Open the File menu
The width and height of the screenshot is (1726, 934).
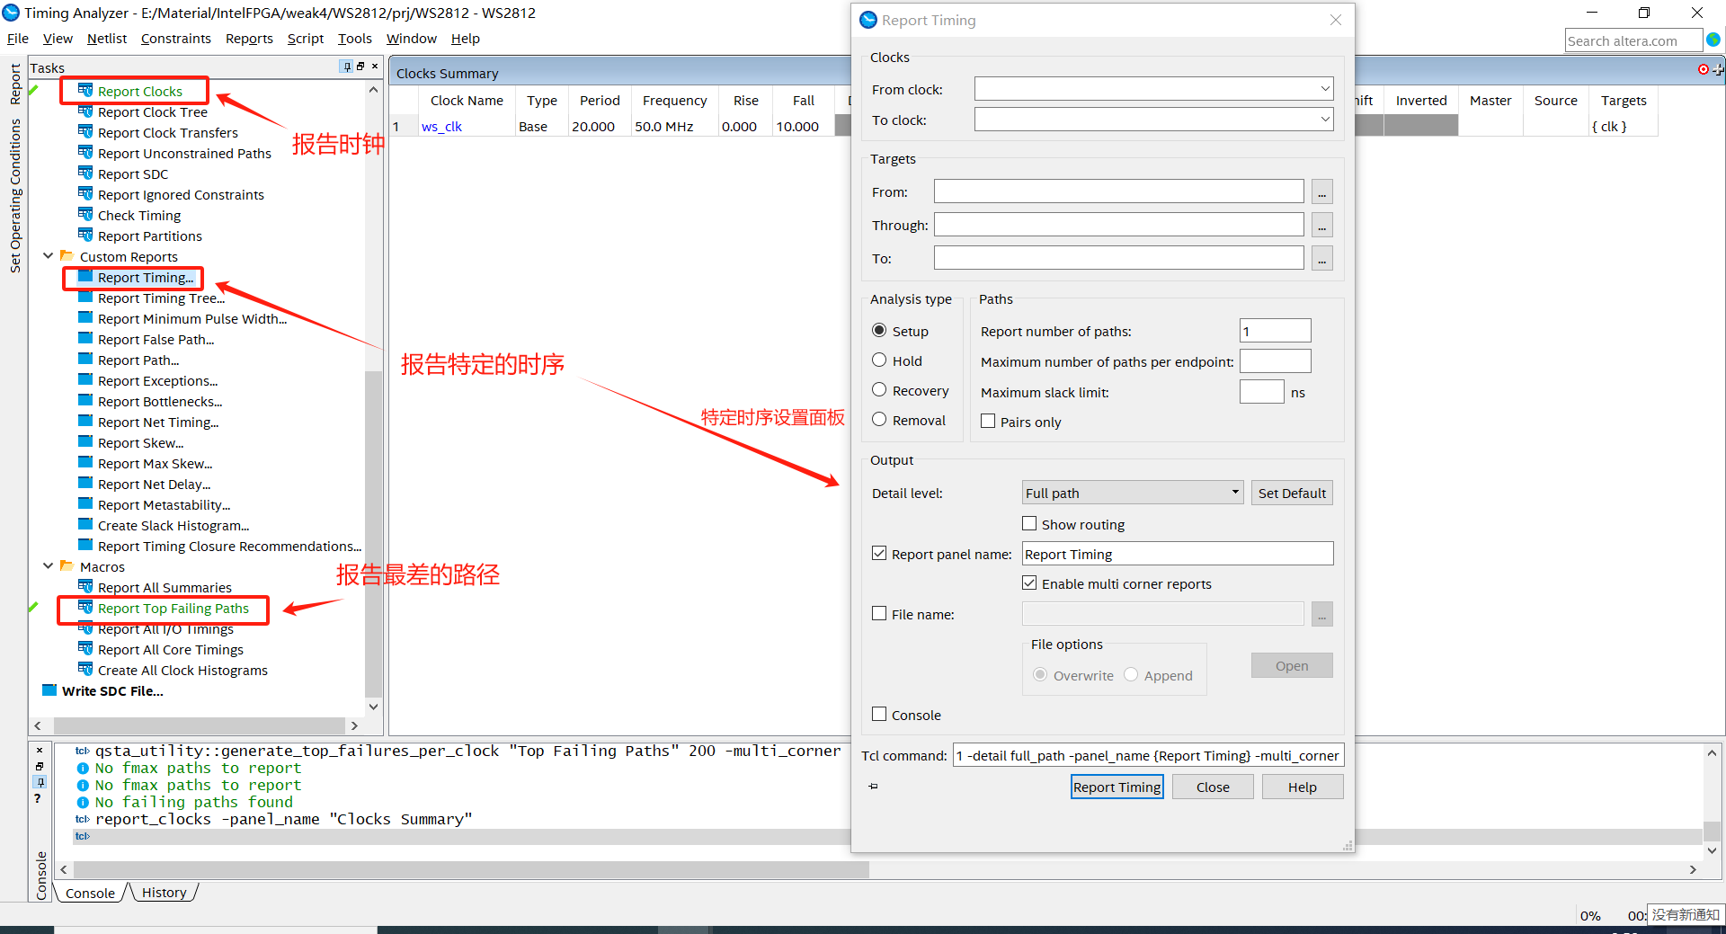(x=18, y=39)
